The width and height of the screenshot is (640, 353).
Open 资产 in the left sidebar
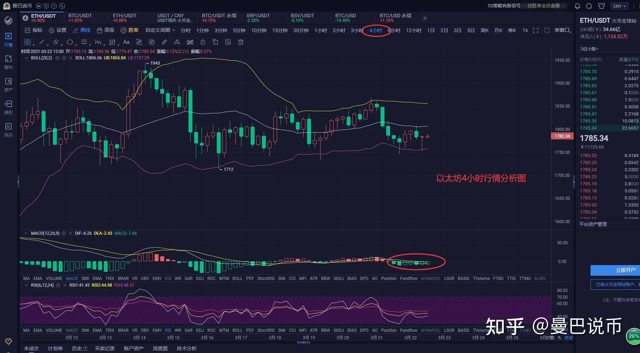tap(8, 85)
